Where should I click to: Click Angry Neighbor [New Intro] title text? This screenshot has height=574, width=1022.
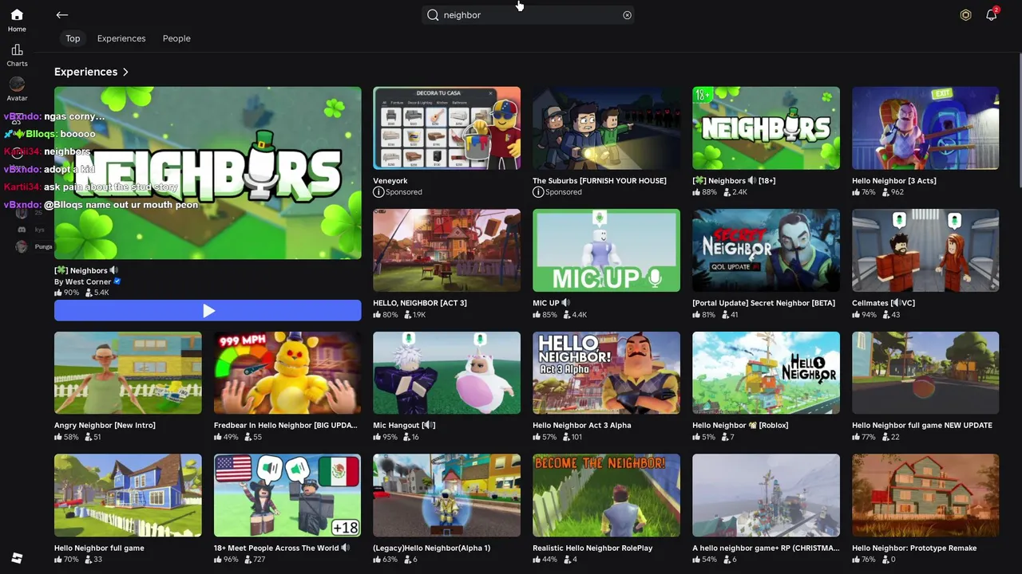[x=105, y=426]
